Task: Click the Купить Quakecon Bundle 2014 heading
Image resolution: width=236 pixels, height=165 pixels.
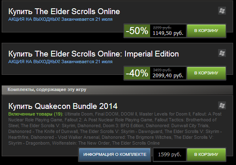Action: point(63,106)
